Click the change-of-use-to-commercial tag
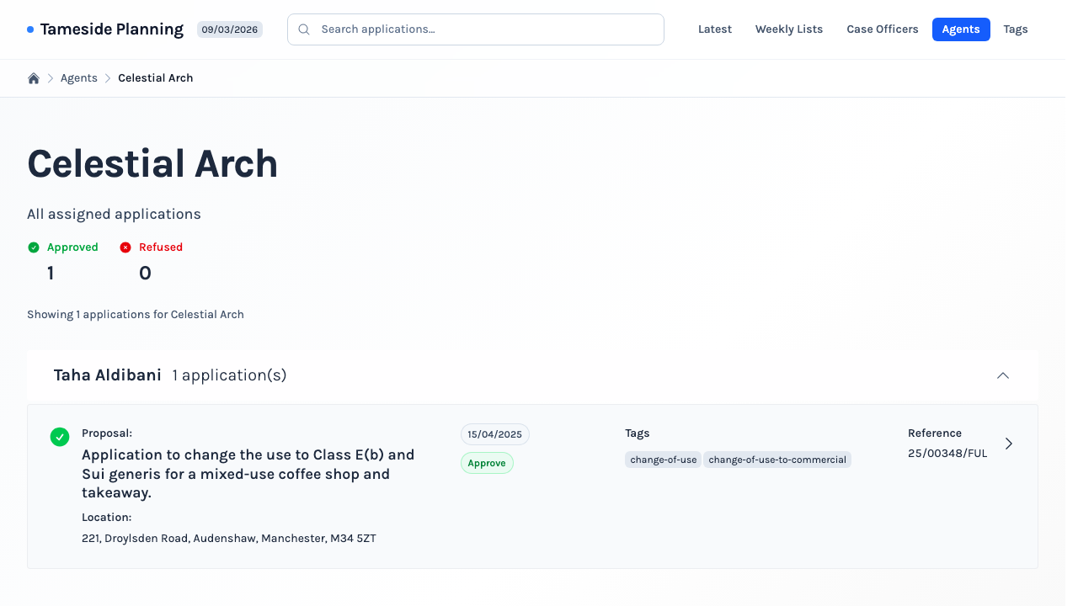Screen dimensions: 1078x606 (776, 460)
